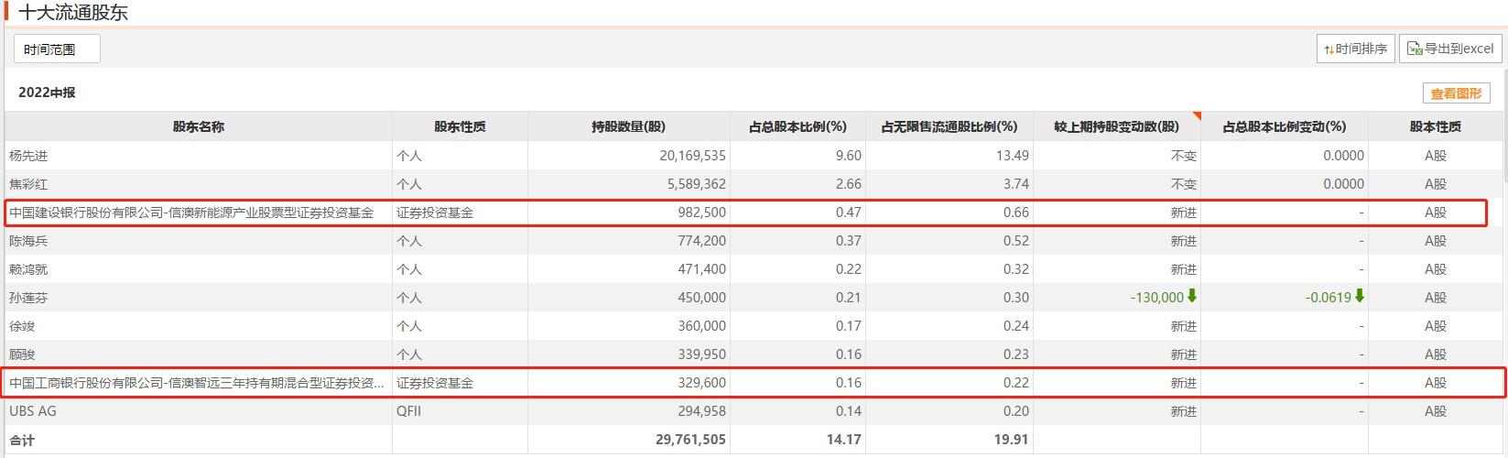
Task: Click holding quantity 450,000
Action: 702,298
